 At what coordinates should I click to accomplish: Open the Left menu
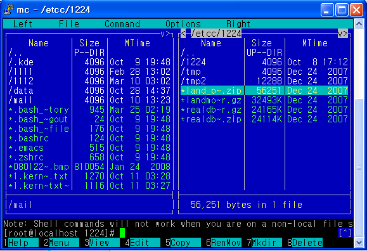(x=23, y=24)
